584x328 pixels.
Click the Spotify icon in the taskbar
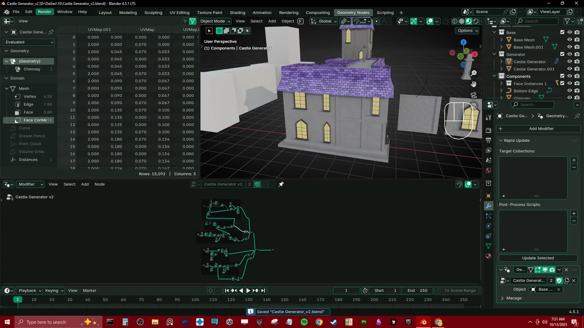[x=304, y=322]
